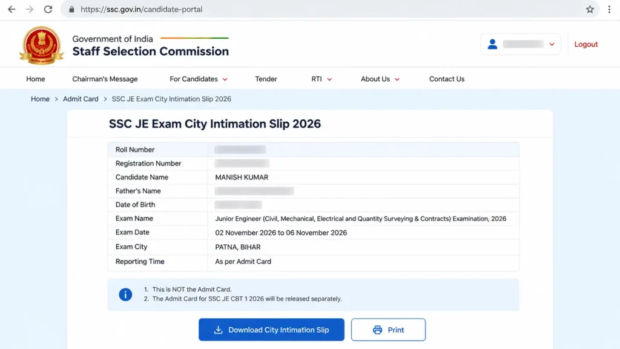Screen dimensions: 620x349
Task: Click the Date of Birth row label
Action: [135, 205]
